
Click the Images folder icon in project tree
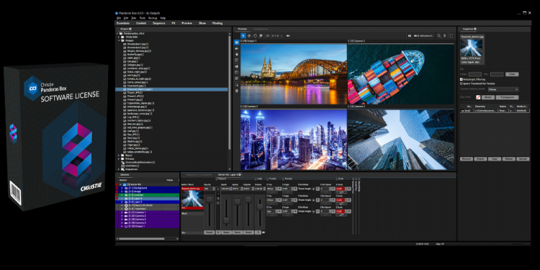pos(122,40)
